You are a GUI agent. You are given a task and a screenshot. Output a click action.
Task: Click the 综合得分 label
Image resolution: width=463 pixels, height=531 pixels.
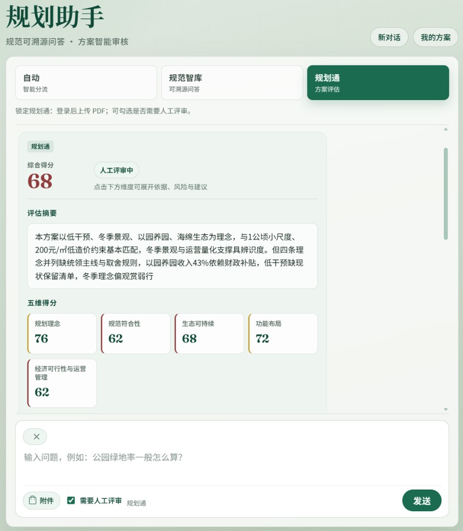pyautogui.click(x=40, y=165)
